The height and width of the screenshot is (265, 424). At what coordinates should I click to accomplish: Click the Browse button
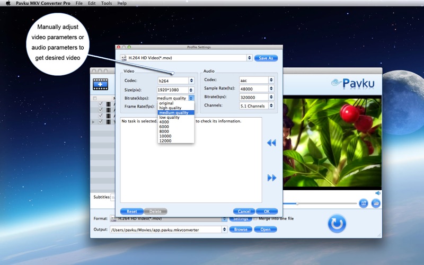pyautogui.click(x=241, y=229)
